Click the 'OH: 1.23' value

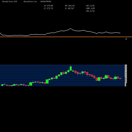tap(90, 8)
